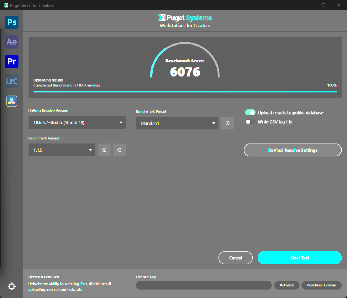The height and width of the screenshot is (298, 347).
Task: Open DaVinci Resolve Settings
Action: pyautogui.click(x=292, y=150)
